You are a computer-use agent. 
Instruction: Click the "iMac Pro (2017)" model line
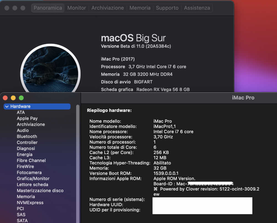click(118, 59)
